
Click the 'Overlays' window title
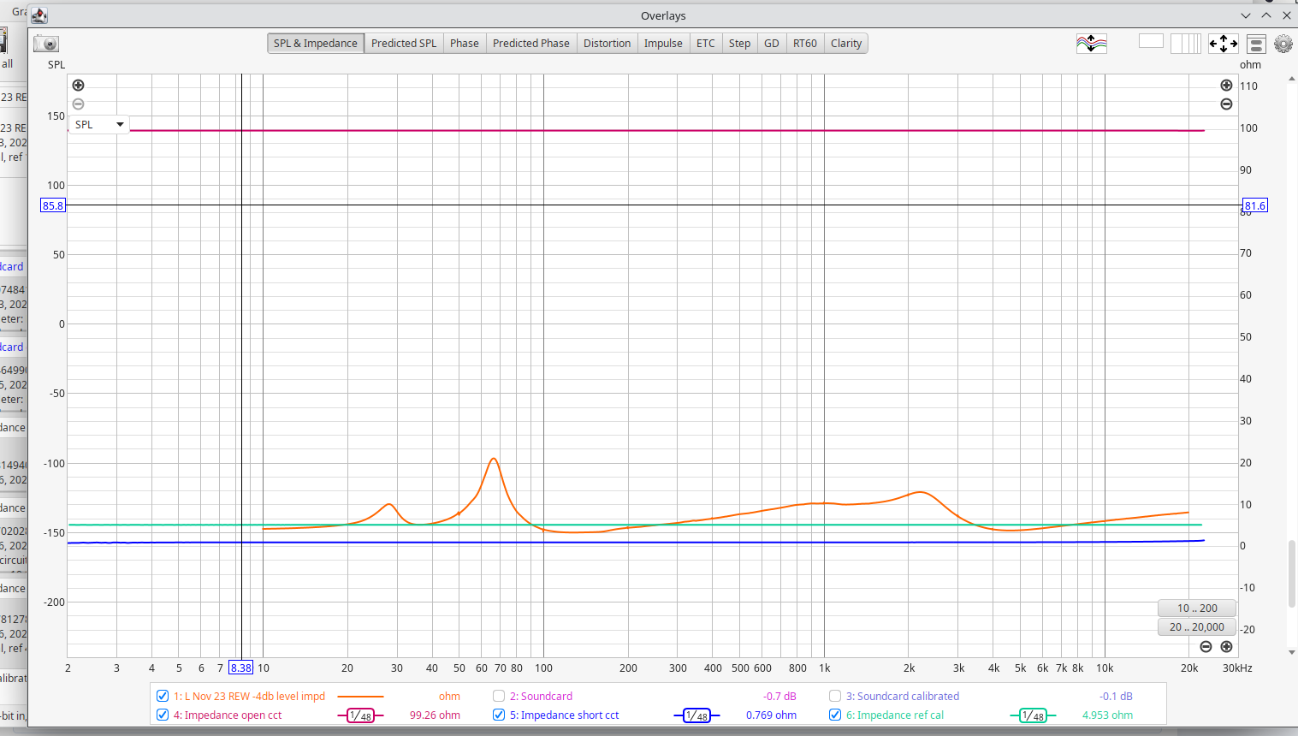pos(663,15)
